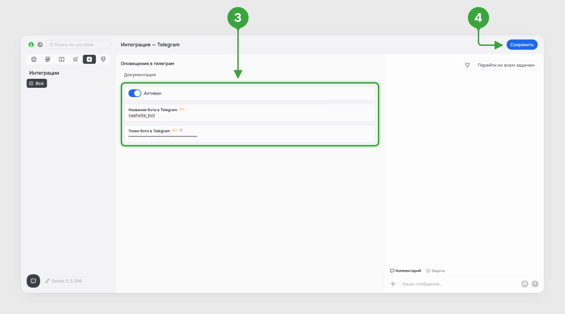The width and height of the screenshot is (565, 314).
Task: Click the Перейти ко всем задачам button
Action: click(x=506, y=65)
